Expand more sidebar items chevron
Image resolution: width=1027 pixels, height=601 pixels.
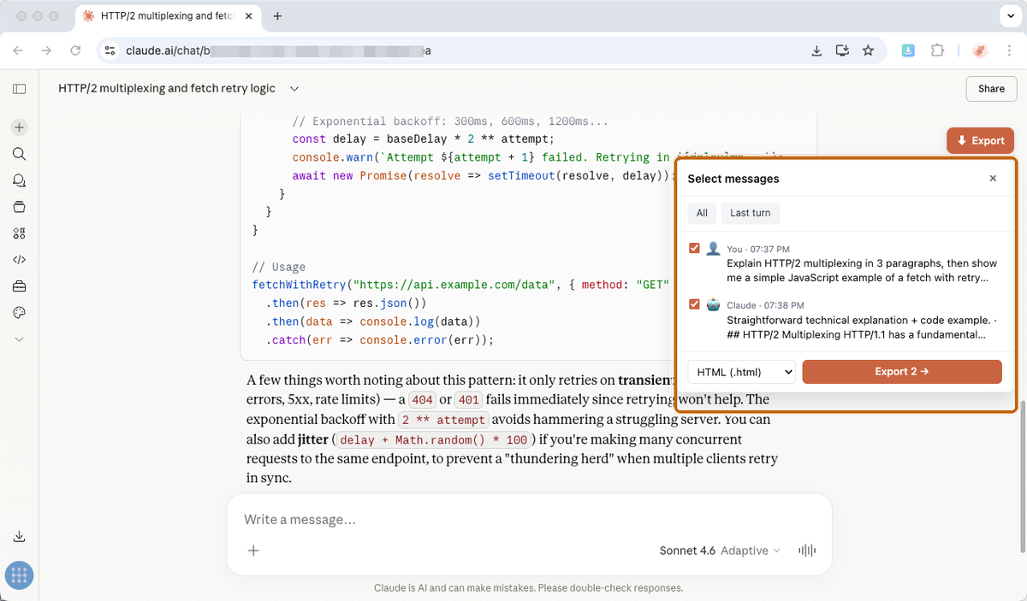coord(19,339)
